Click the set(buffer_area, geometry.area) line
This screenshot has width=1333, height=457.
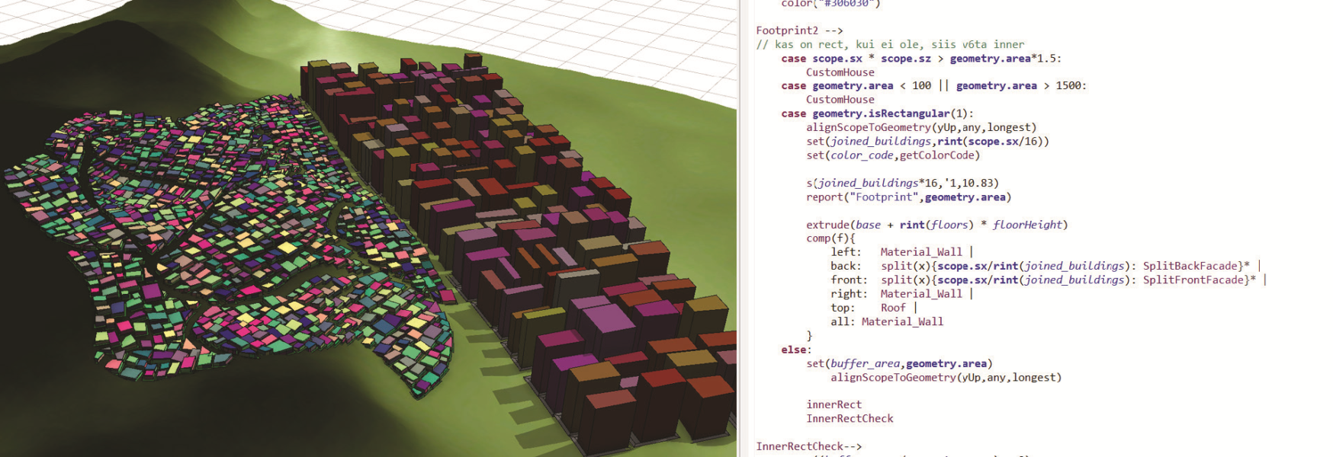[x=899, y=363]
